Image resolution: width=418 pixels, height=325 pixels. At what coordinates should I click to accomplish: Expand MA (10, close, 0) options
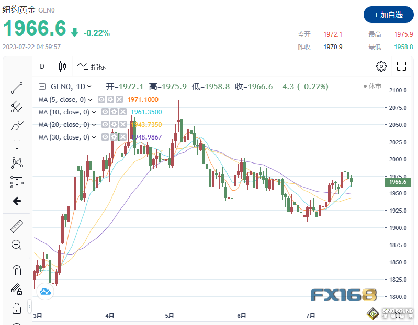[x=94, y=112]
